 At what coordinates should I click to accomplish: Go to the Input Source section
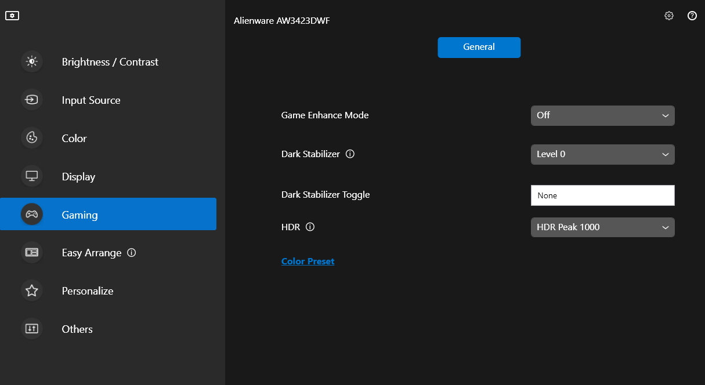click(108, 100)
